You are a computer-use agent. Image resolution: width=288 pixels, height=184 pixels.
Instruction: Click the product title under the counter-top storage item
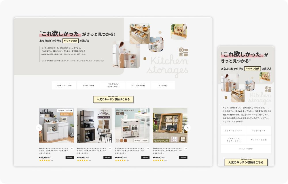pyautogui.click(x=168, y=150)
